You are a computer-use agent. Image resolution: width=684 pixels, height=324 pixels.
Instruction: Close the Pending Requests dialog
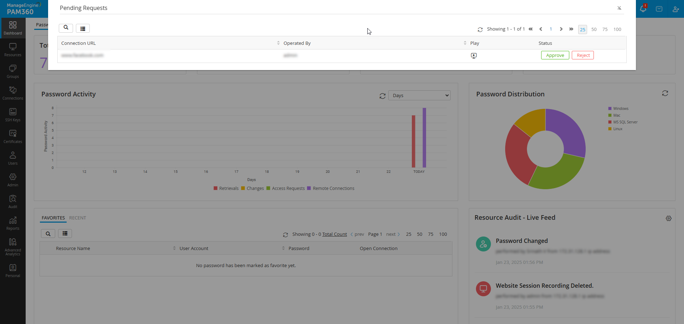pos(620,8)
